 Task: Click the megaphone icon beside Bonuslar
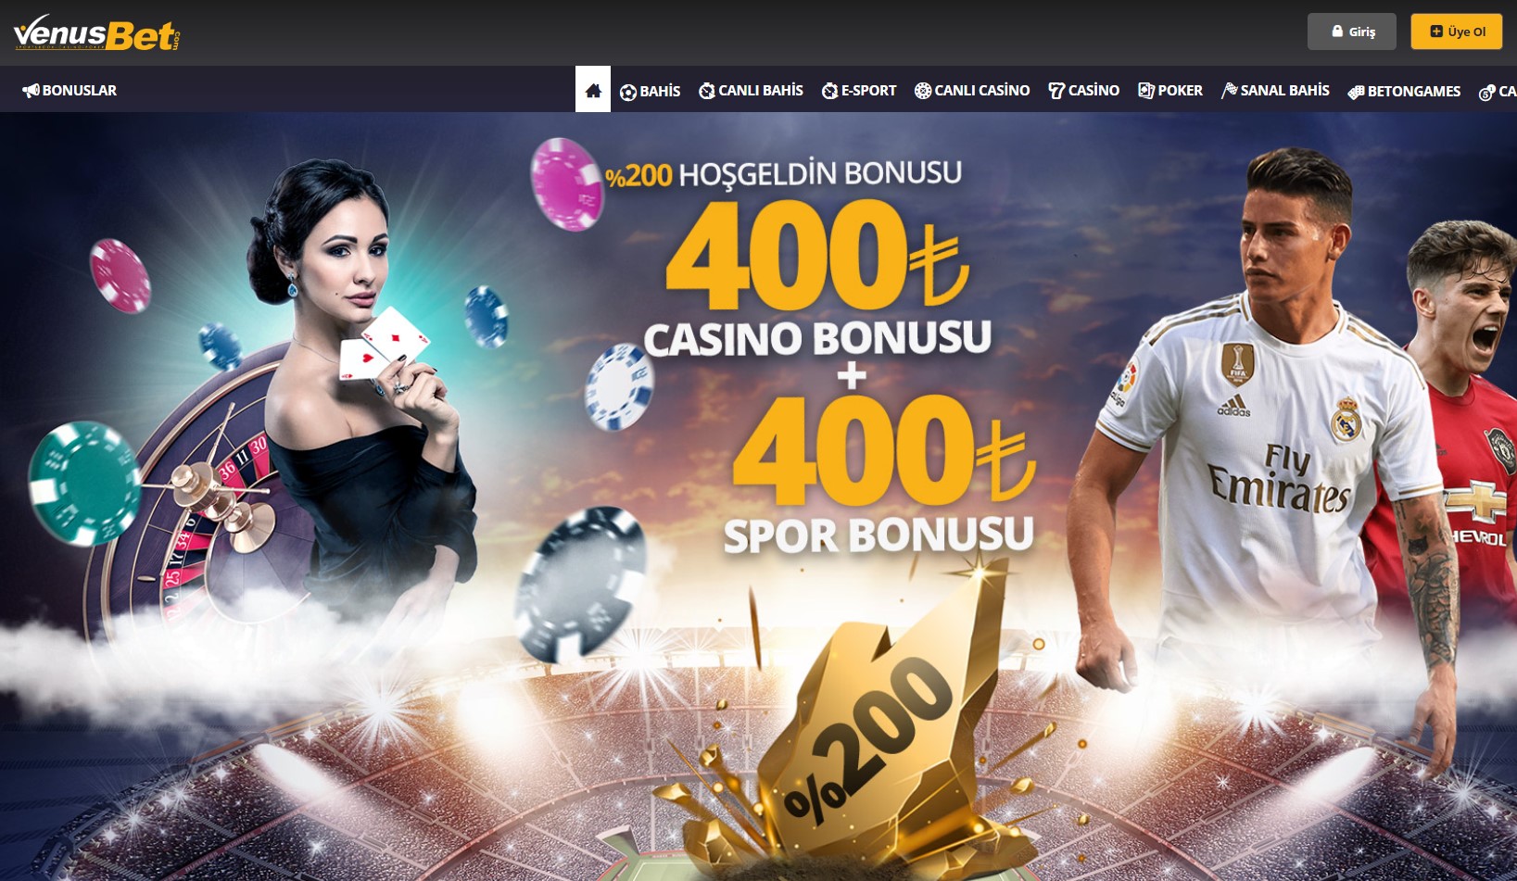pos(31,91)
